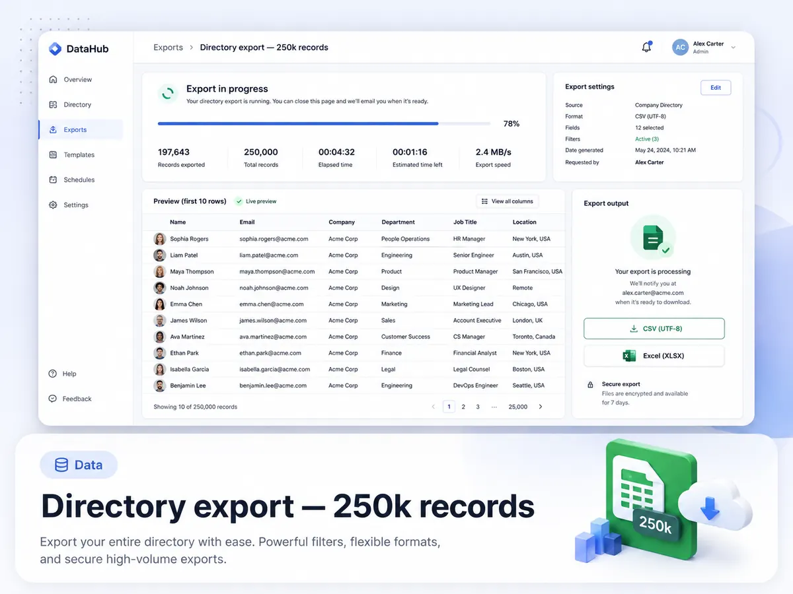Click Noah Johnson's avatar photo
793x594 pixels.
(x=160, y=288)
